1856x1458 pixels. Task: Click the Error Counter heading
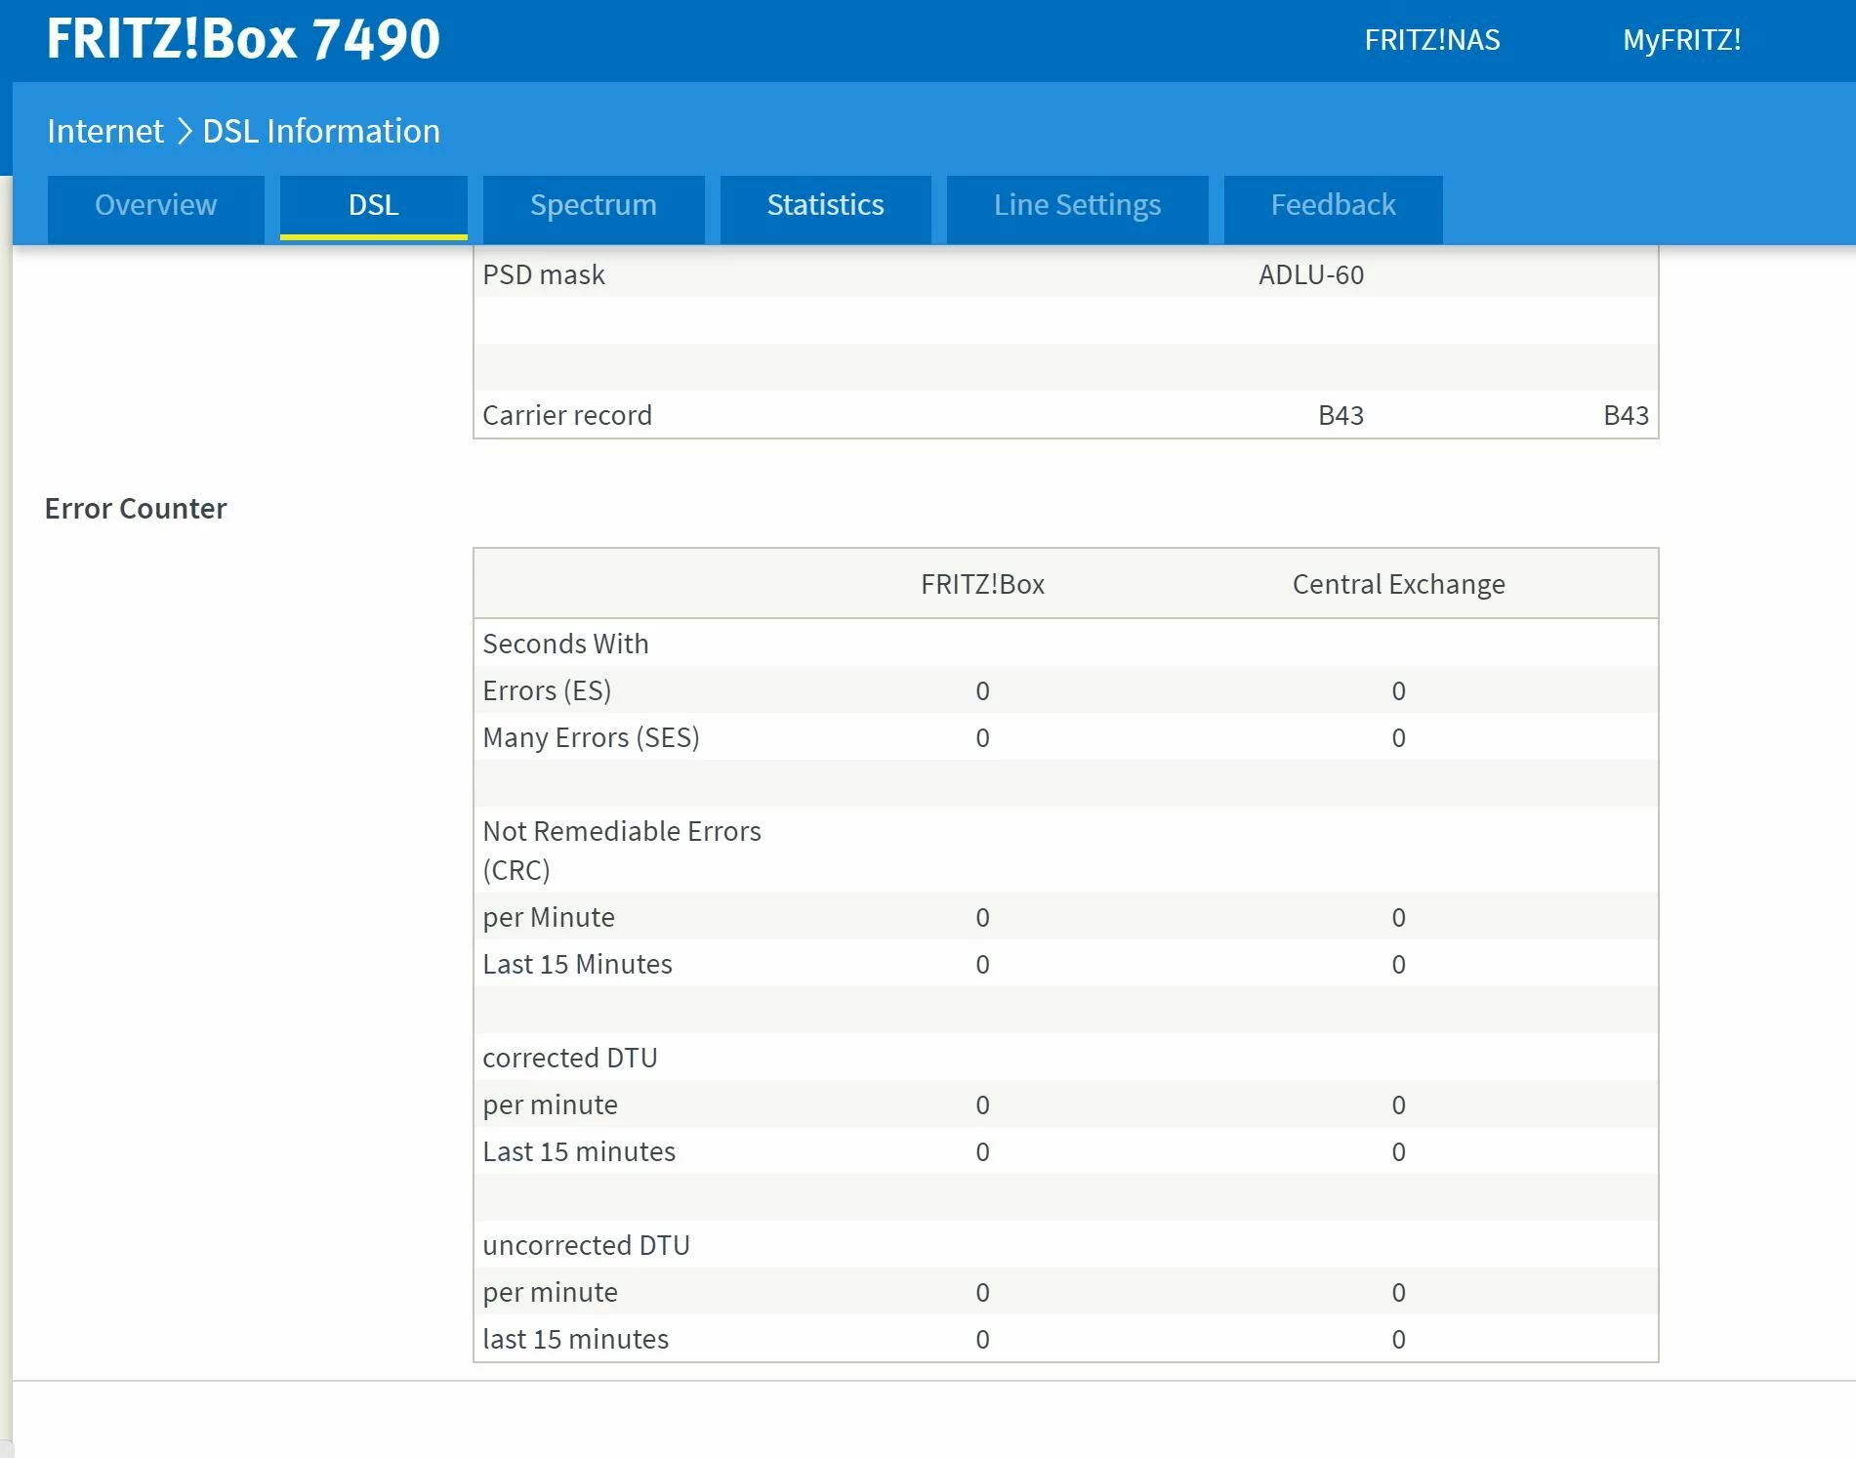(136, 508)
